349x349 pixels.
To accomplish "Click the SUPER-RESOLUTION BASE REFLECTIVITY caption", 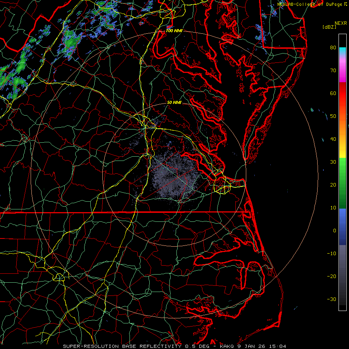I will click(x=122, y=346).
